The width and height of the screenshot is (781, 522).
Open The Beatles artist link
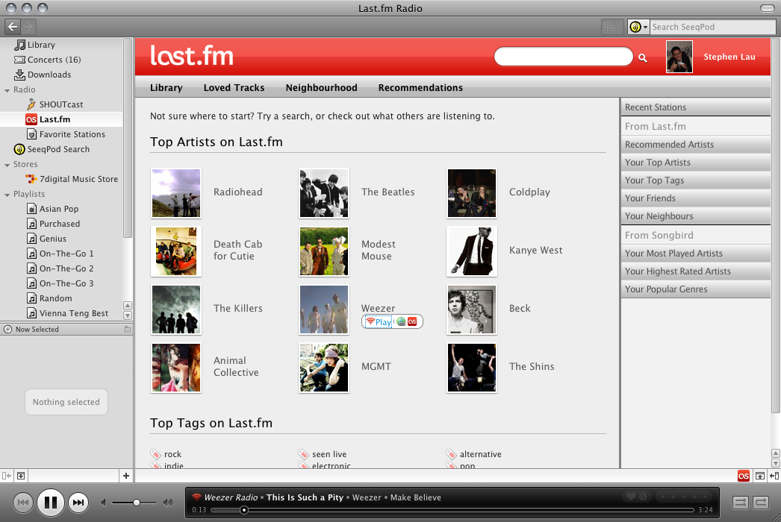pyautogui.click(x=388, y=192)
